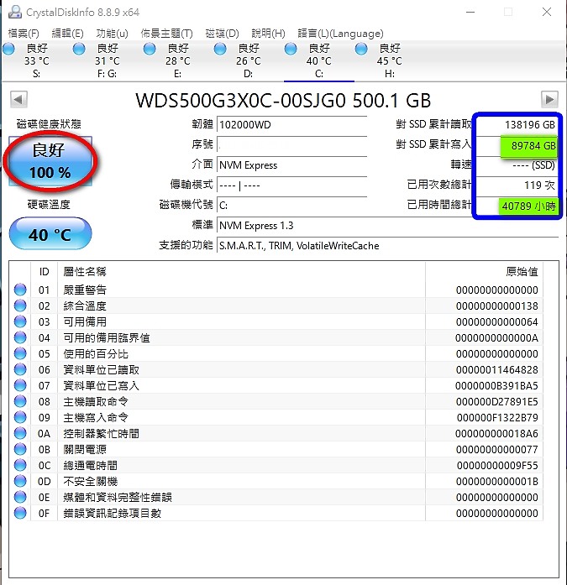The height and width of the screenshot is (585, 567).
Task: Click the next disk right arrow
Action: (x=549, y=100)
